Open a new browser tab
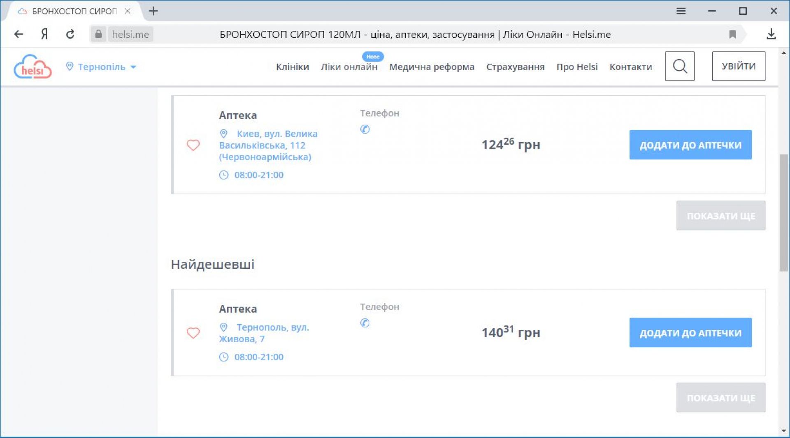790x438 pixels. click(153, 11)
